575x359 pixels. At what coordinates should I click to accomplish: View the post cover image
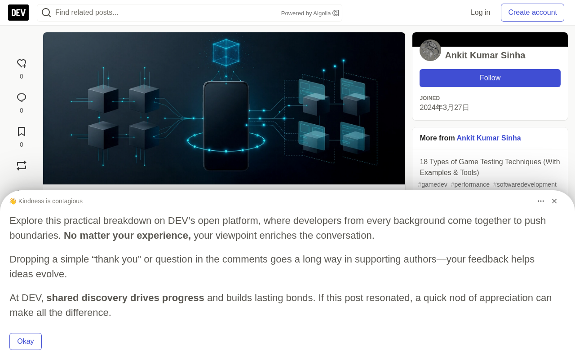[x=224, y=108]
